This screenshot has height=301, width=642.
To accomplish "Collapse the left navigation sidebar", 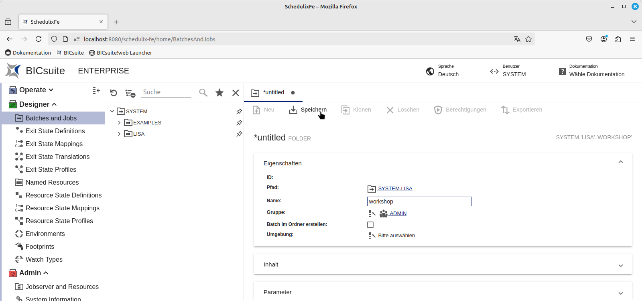I will click(x=96, y=90).
